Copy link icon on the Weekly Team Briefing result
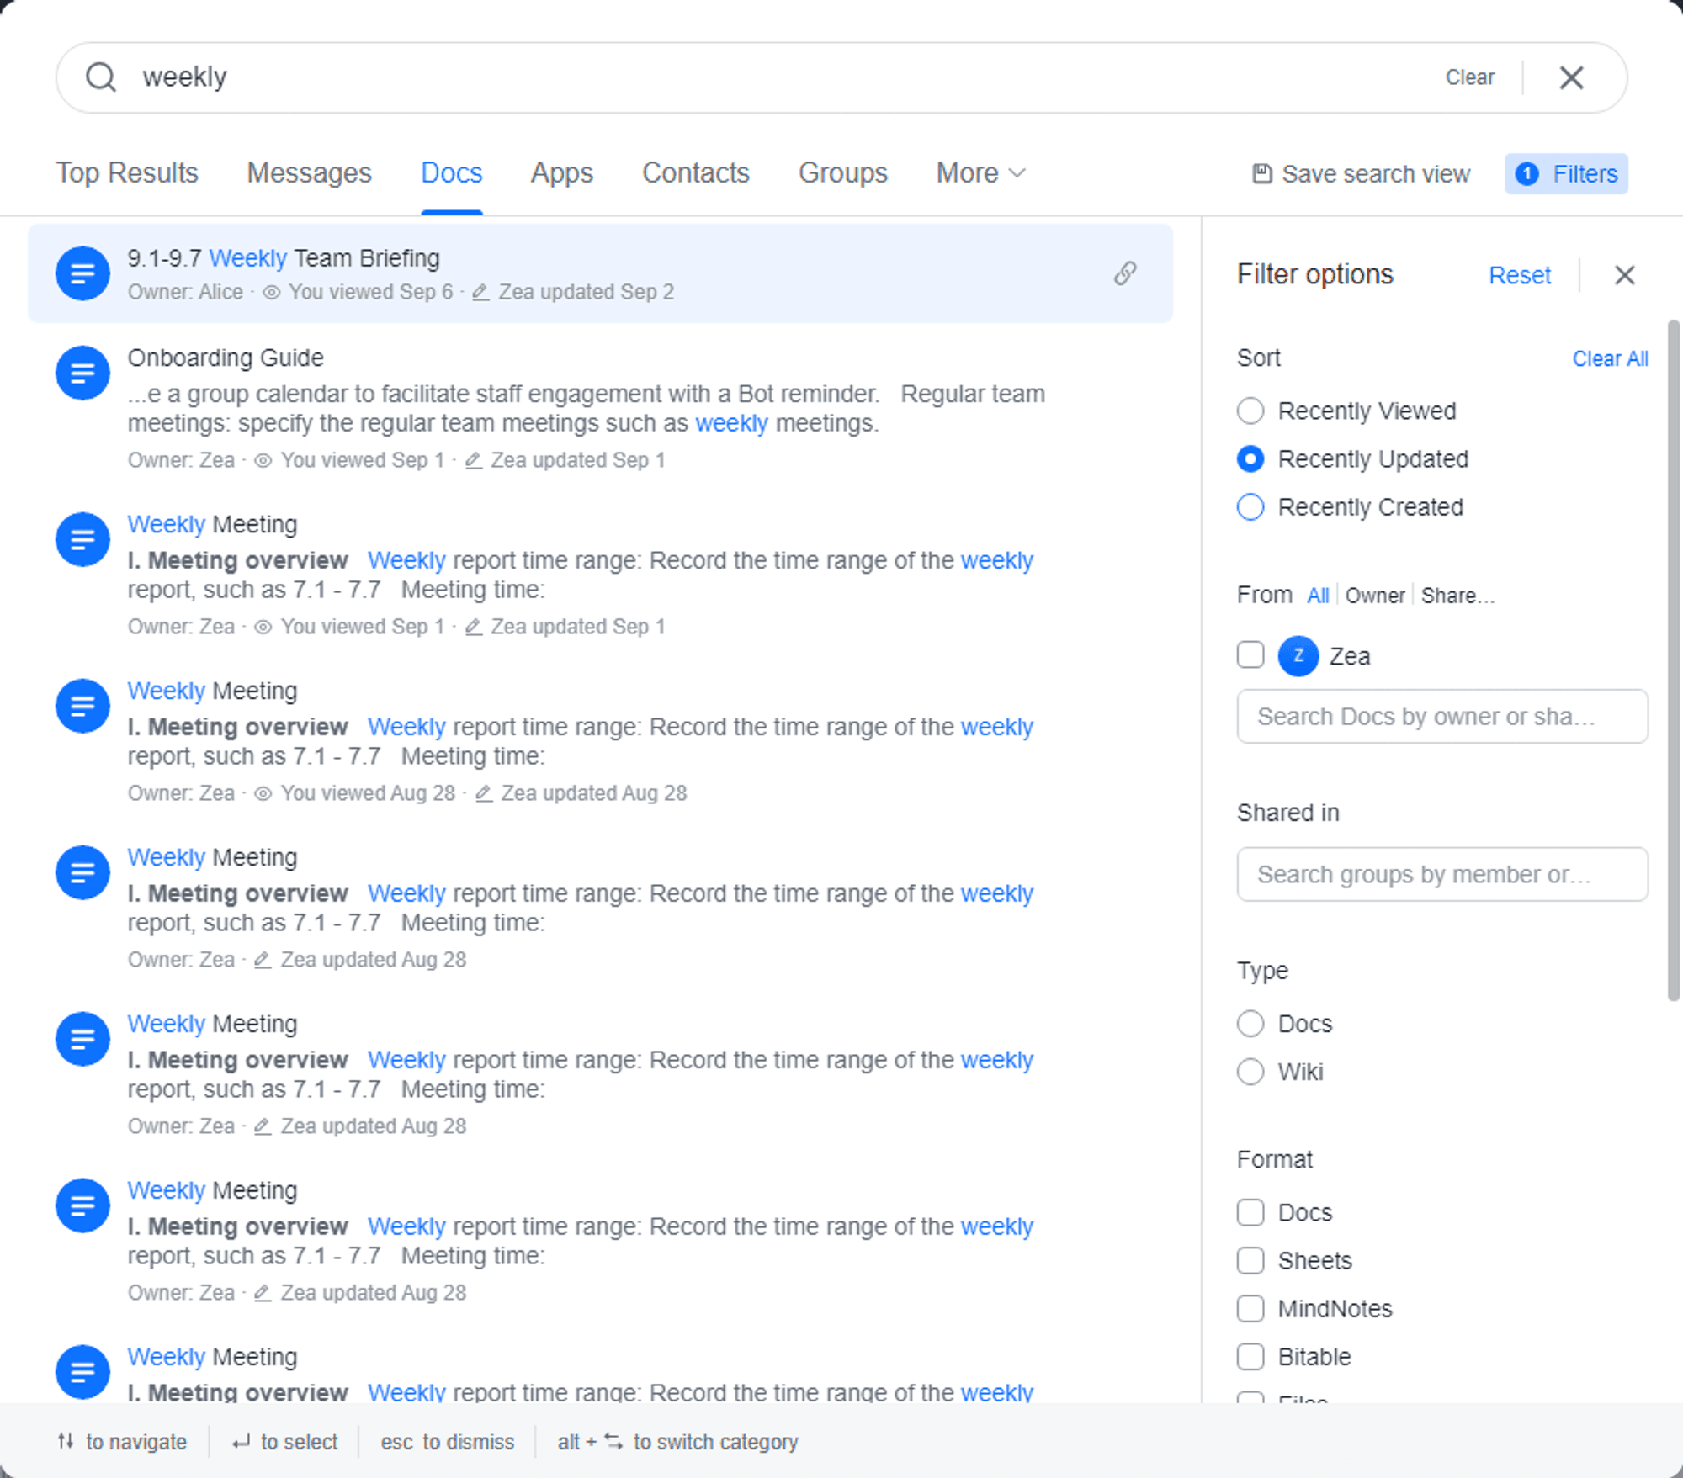The height and width of the screenshot is (1478, 1683). point(1126,273)
